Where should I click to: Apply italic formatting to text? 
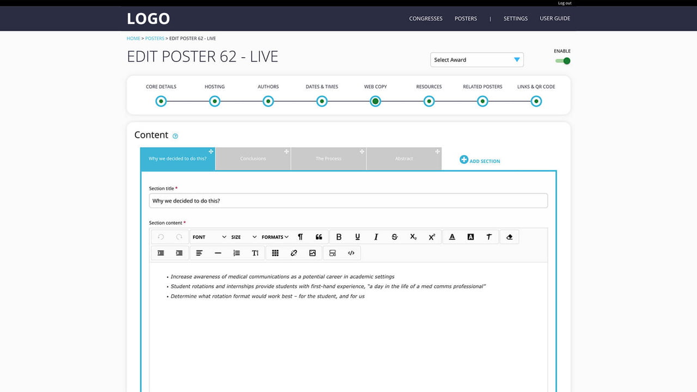tap(376, 237)
